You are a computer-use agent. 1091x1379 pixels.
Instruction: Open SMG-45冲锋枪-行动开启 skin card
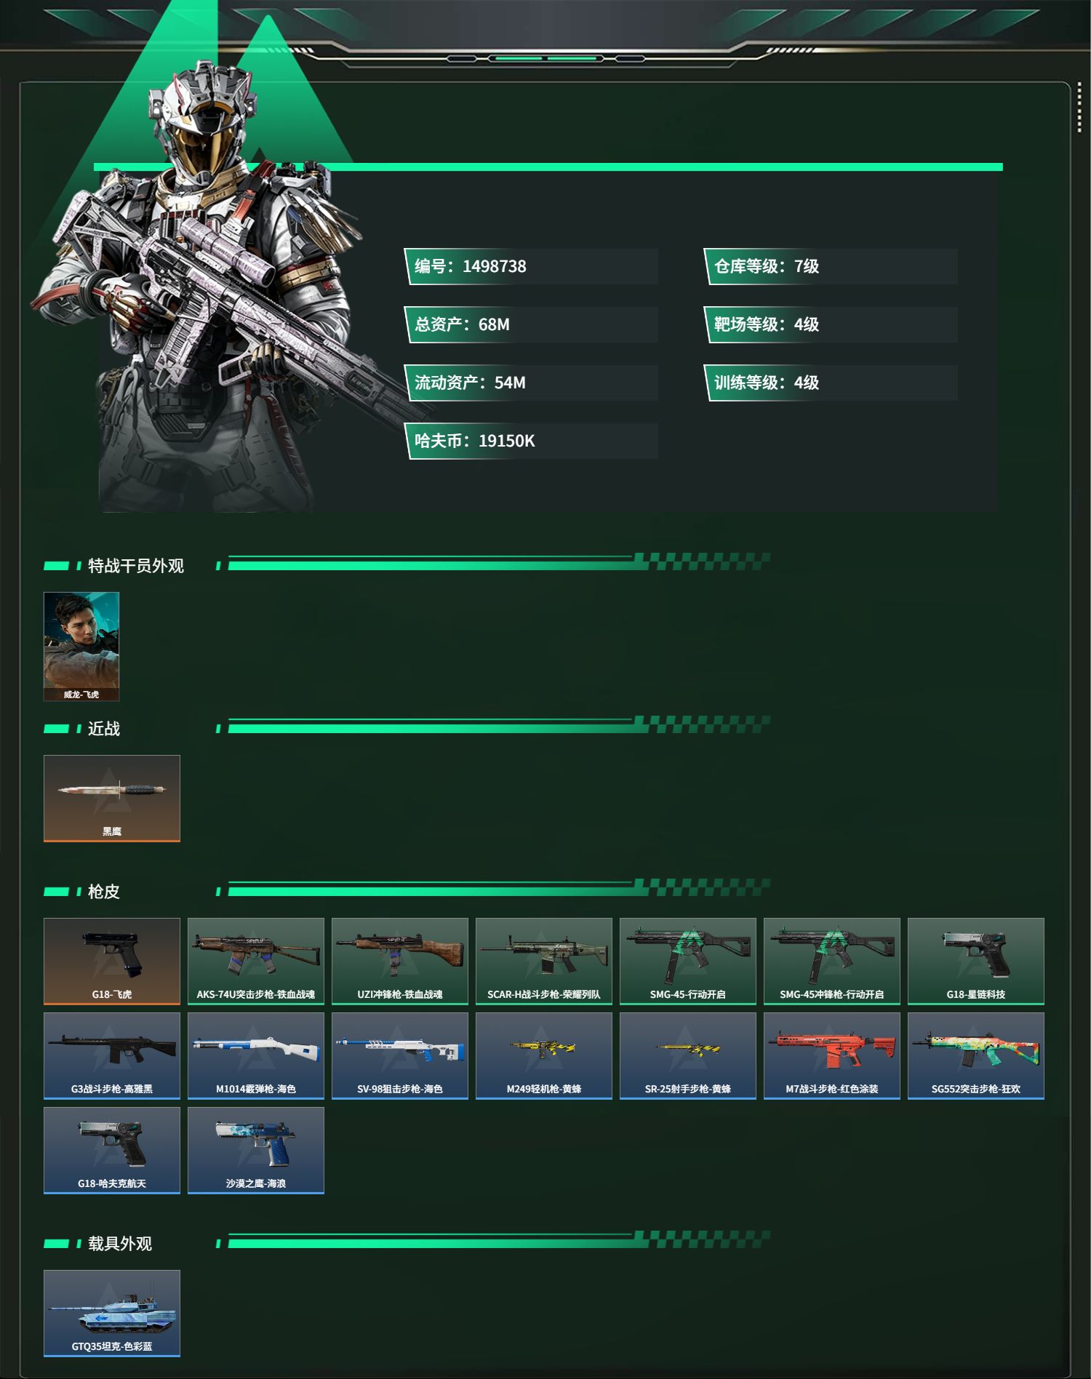(x=832, y=962)
